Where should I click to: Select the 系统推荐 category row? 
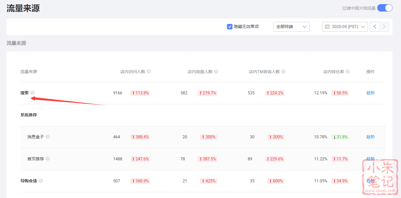[29, 115]
